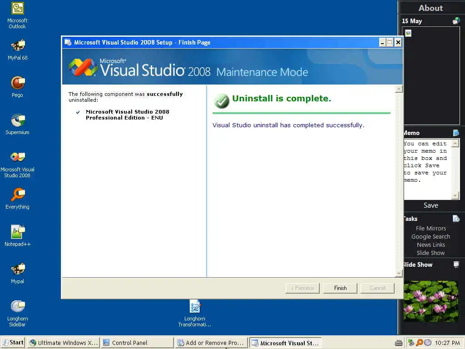
Task: Open News Links task link
Action: click(430, 244)
